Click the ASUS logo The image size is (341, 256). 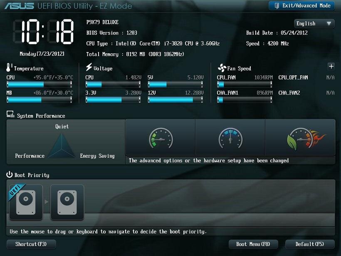pos(19,6)
